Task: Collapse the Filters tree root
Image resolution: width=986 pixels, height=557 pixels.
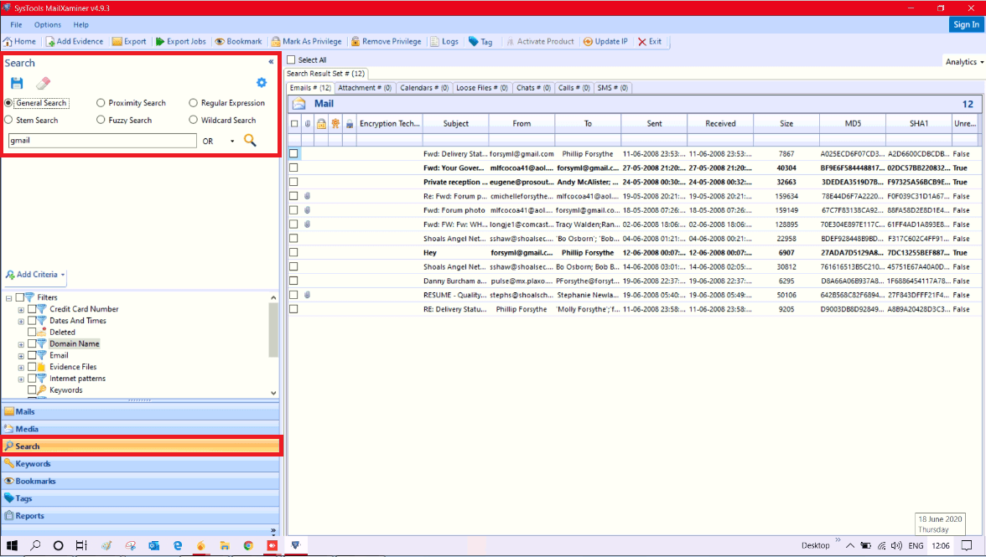Action: pyautogui.click(x=8, y=297)
